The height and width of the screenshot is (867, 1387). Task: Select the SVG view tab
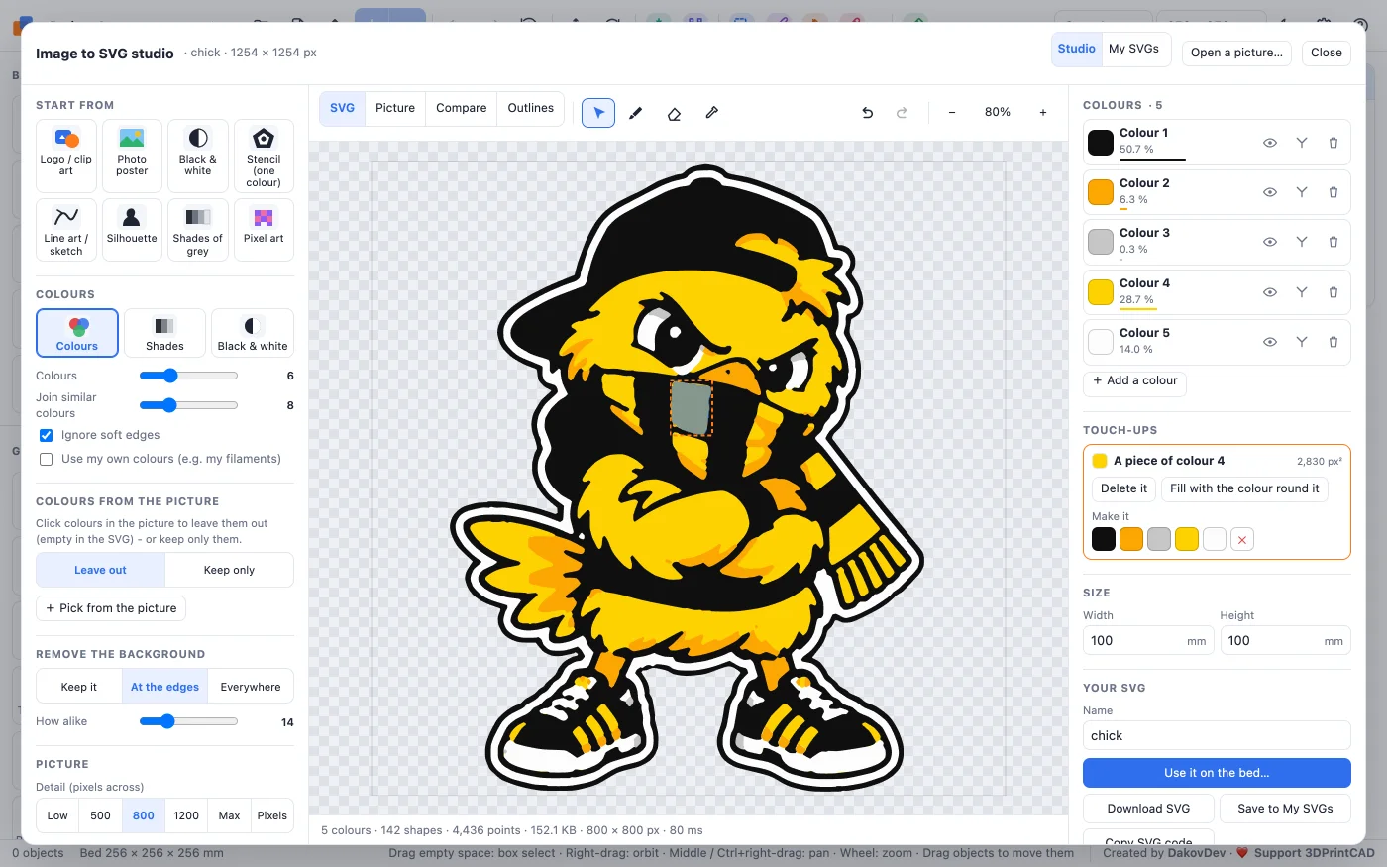pos(342,108)
